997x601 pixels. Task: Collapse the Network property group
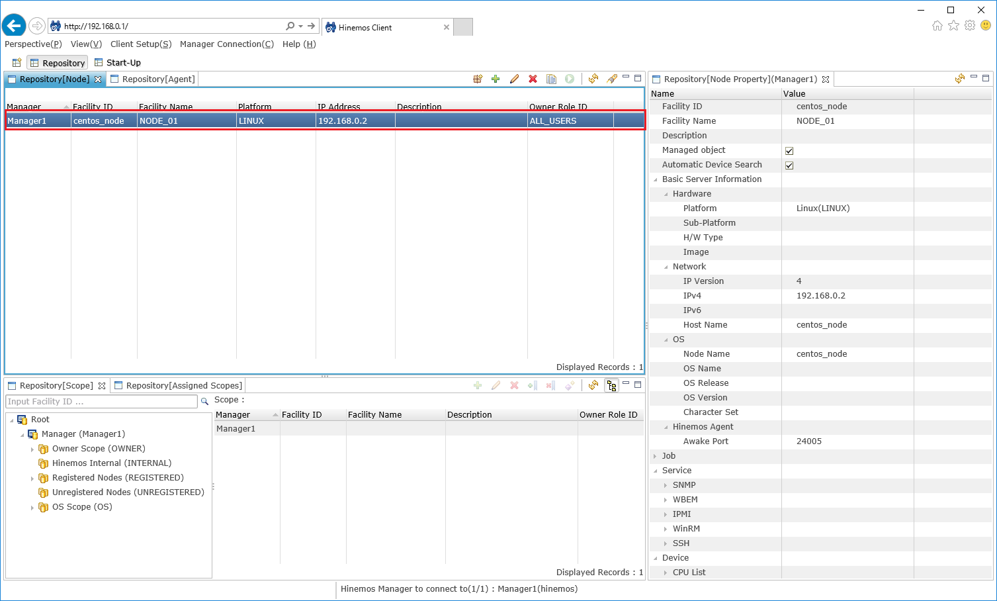coord(666,267)
